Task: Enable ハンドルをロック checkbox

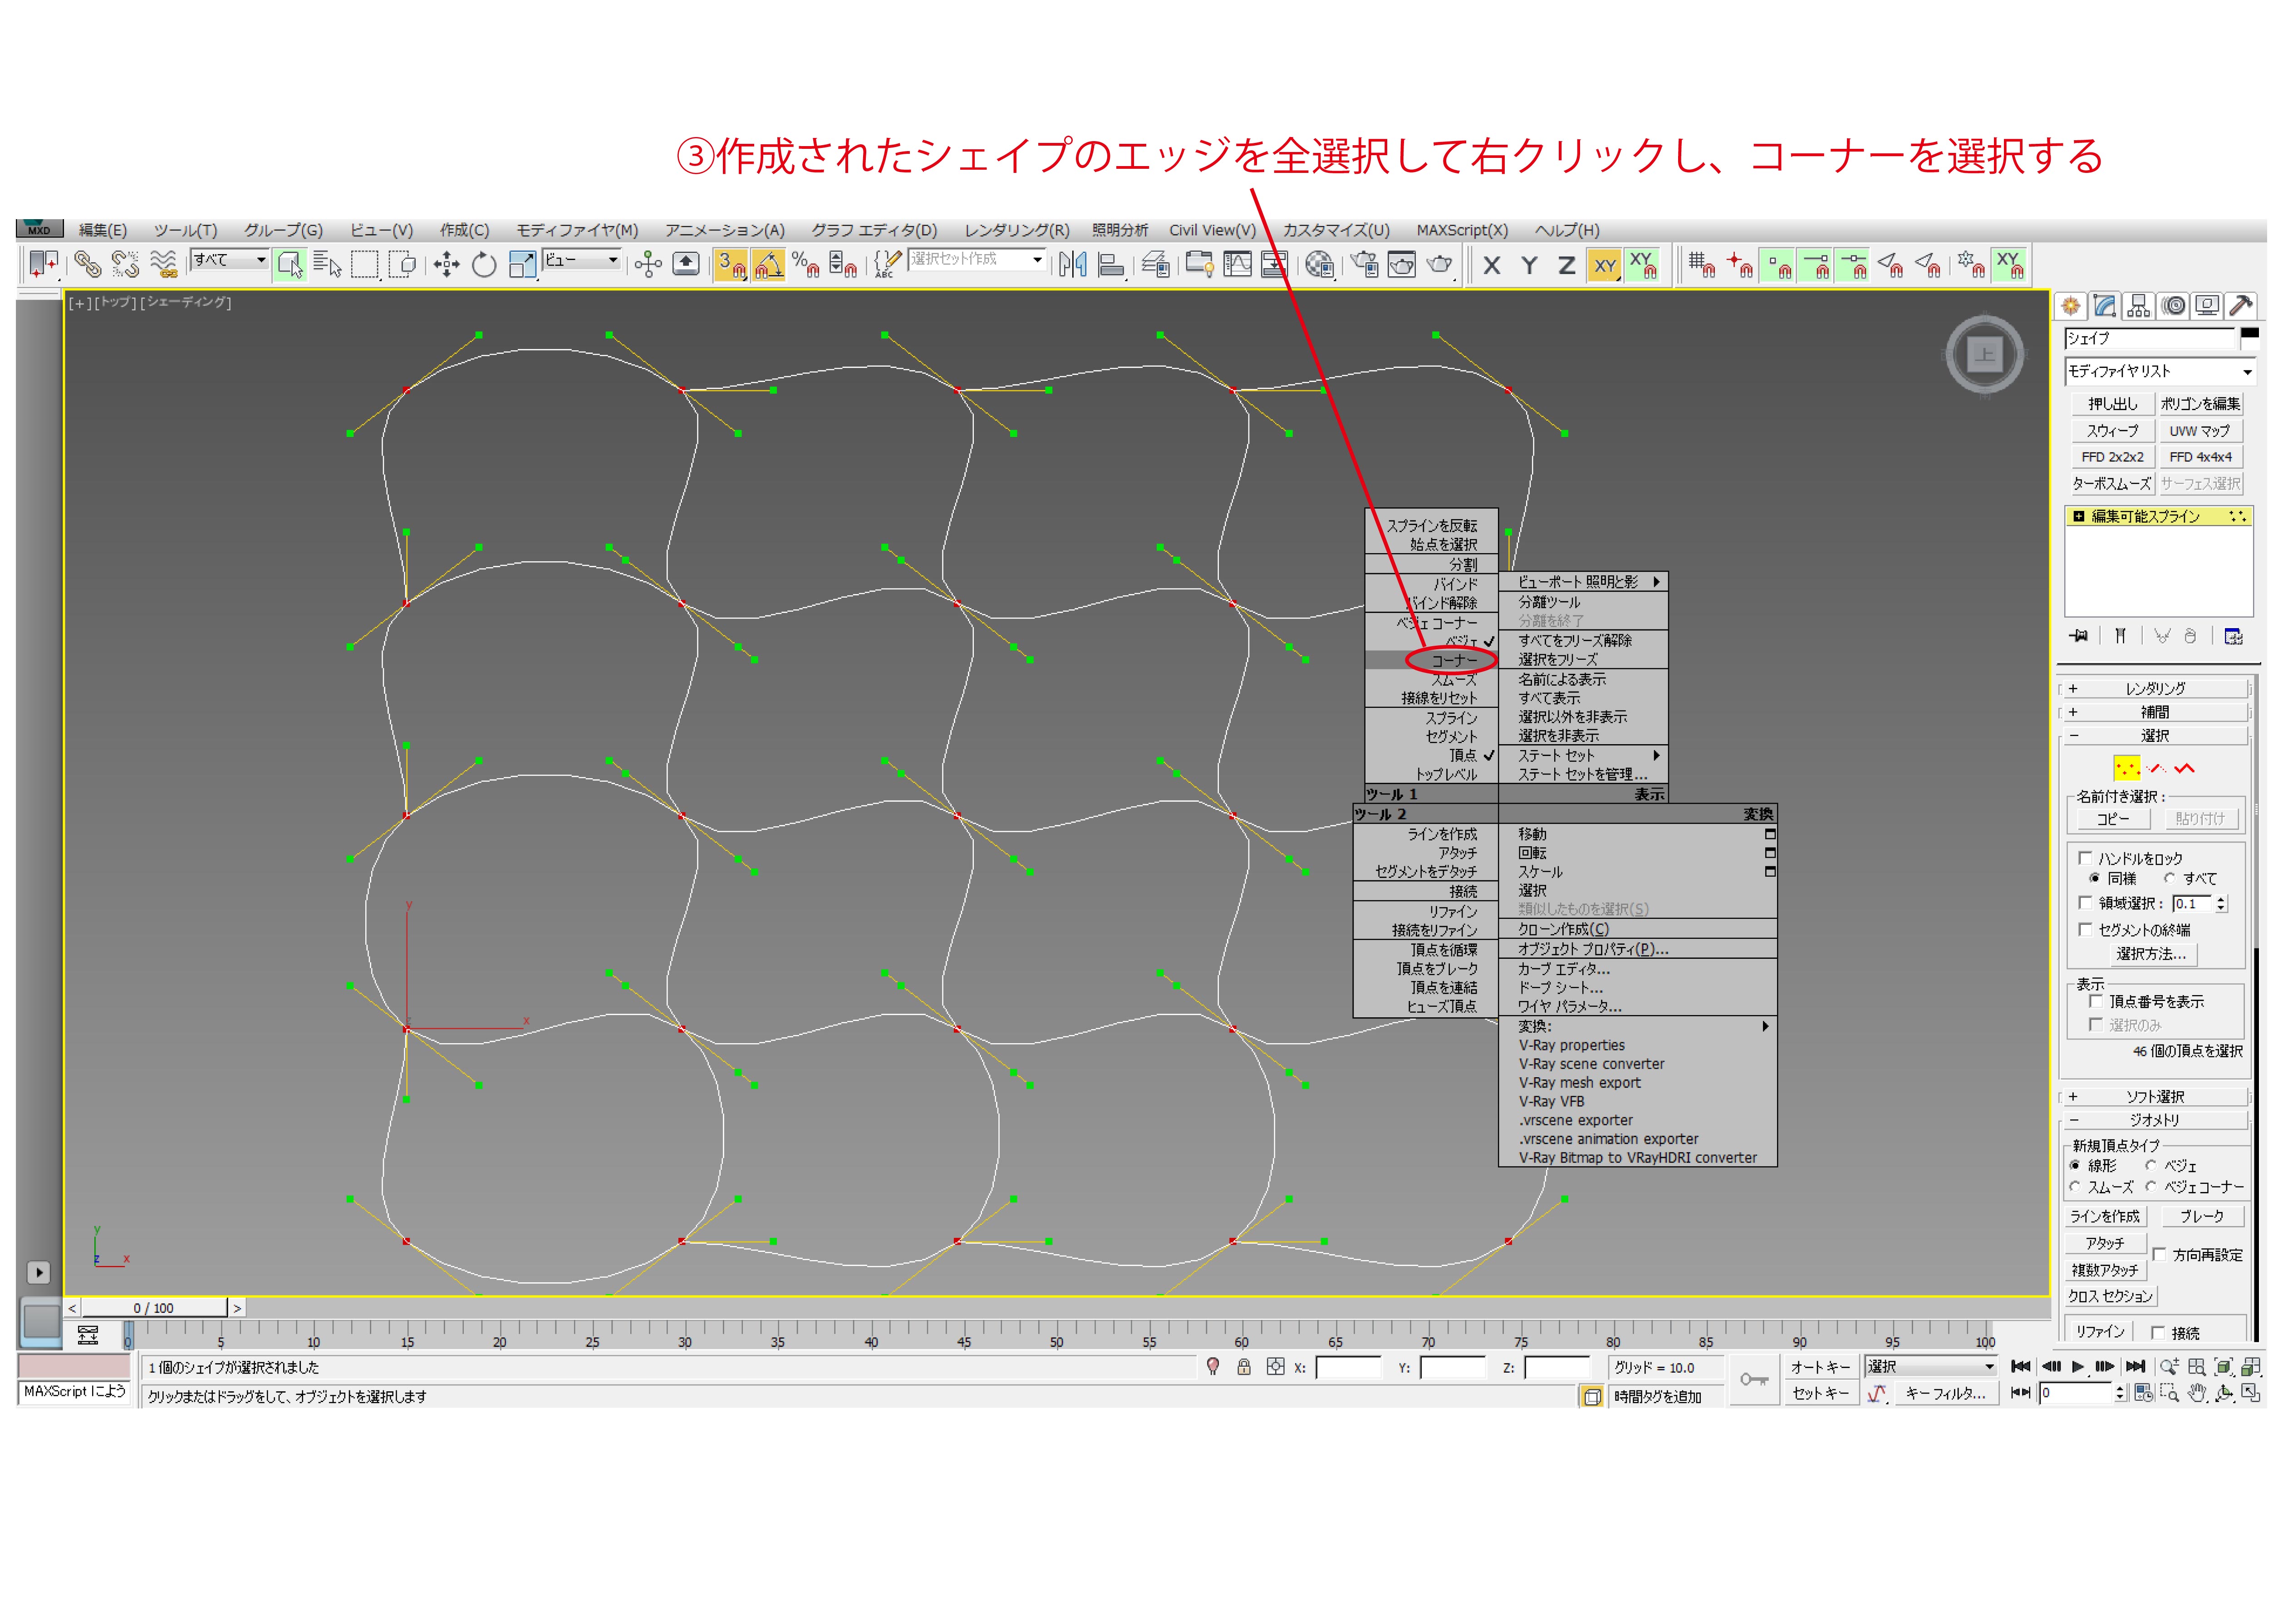Action: click(x=2085, y=858)
